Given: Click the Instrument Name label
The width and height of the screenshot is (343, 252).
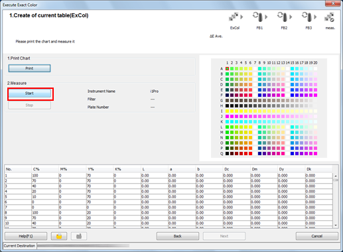Looking at the screenshot, I should click(x=102, y=92).
